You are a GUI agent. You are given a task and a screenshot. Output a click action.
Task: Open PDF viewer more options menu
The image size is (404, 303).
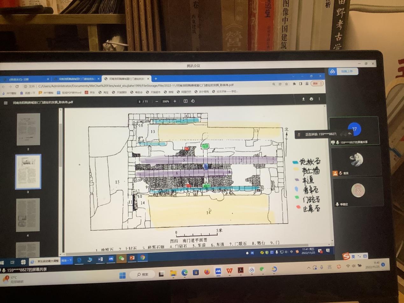319,99
